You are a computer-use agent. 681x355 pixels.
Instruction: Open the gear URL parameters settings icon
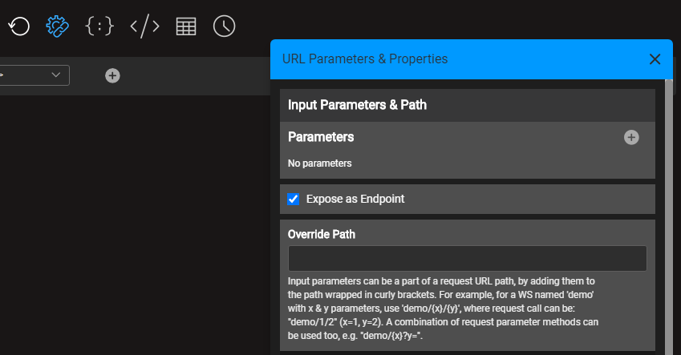[x=58, y=26]
